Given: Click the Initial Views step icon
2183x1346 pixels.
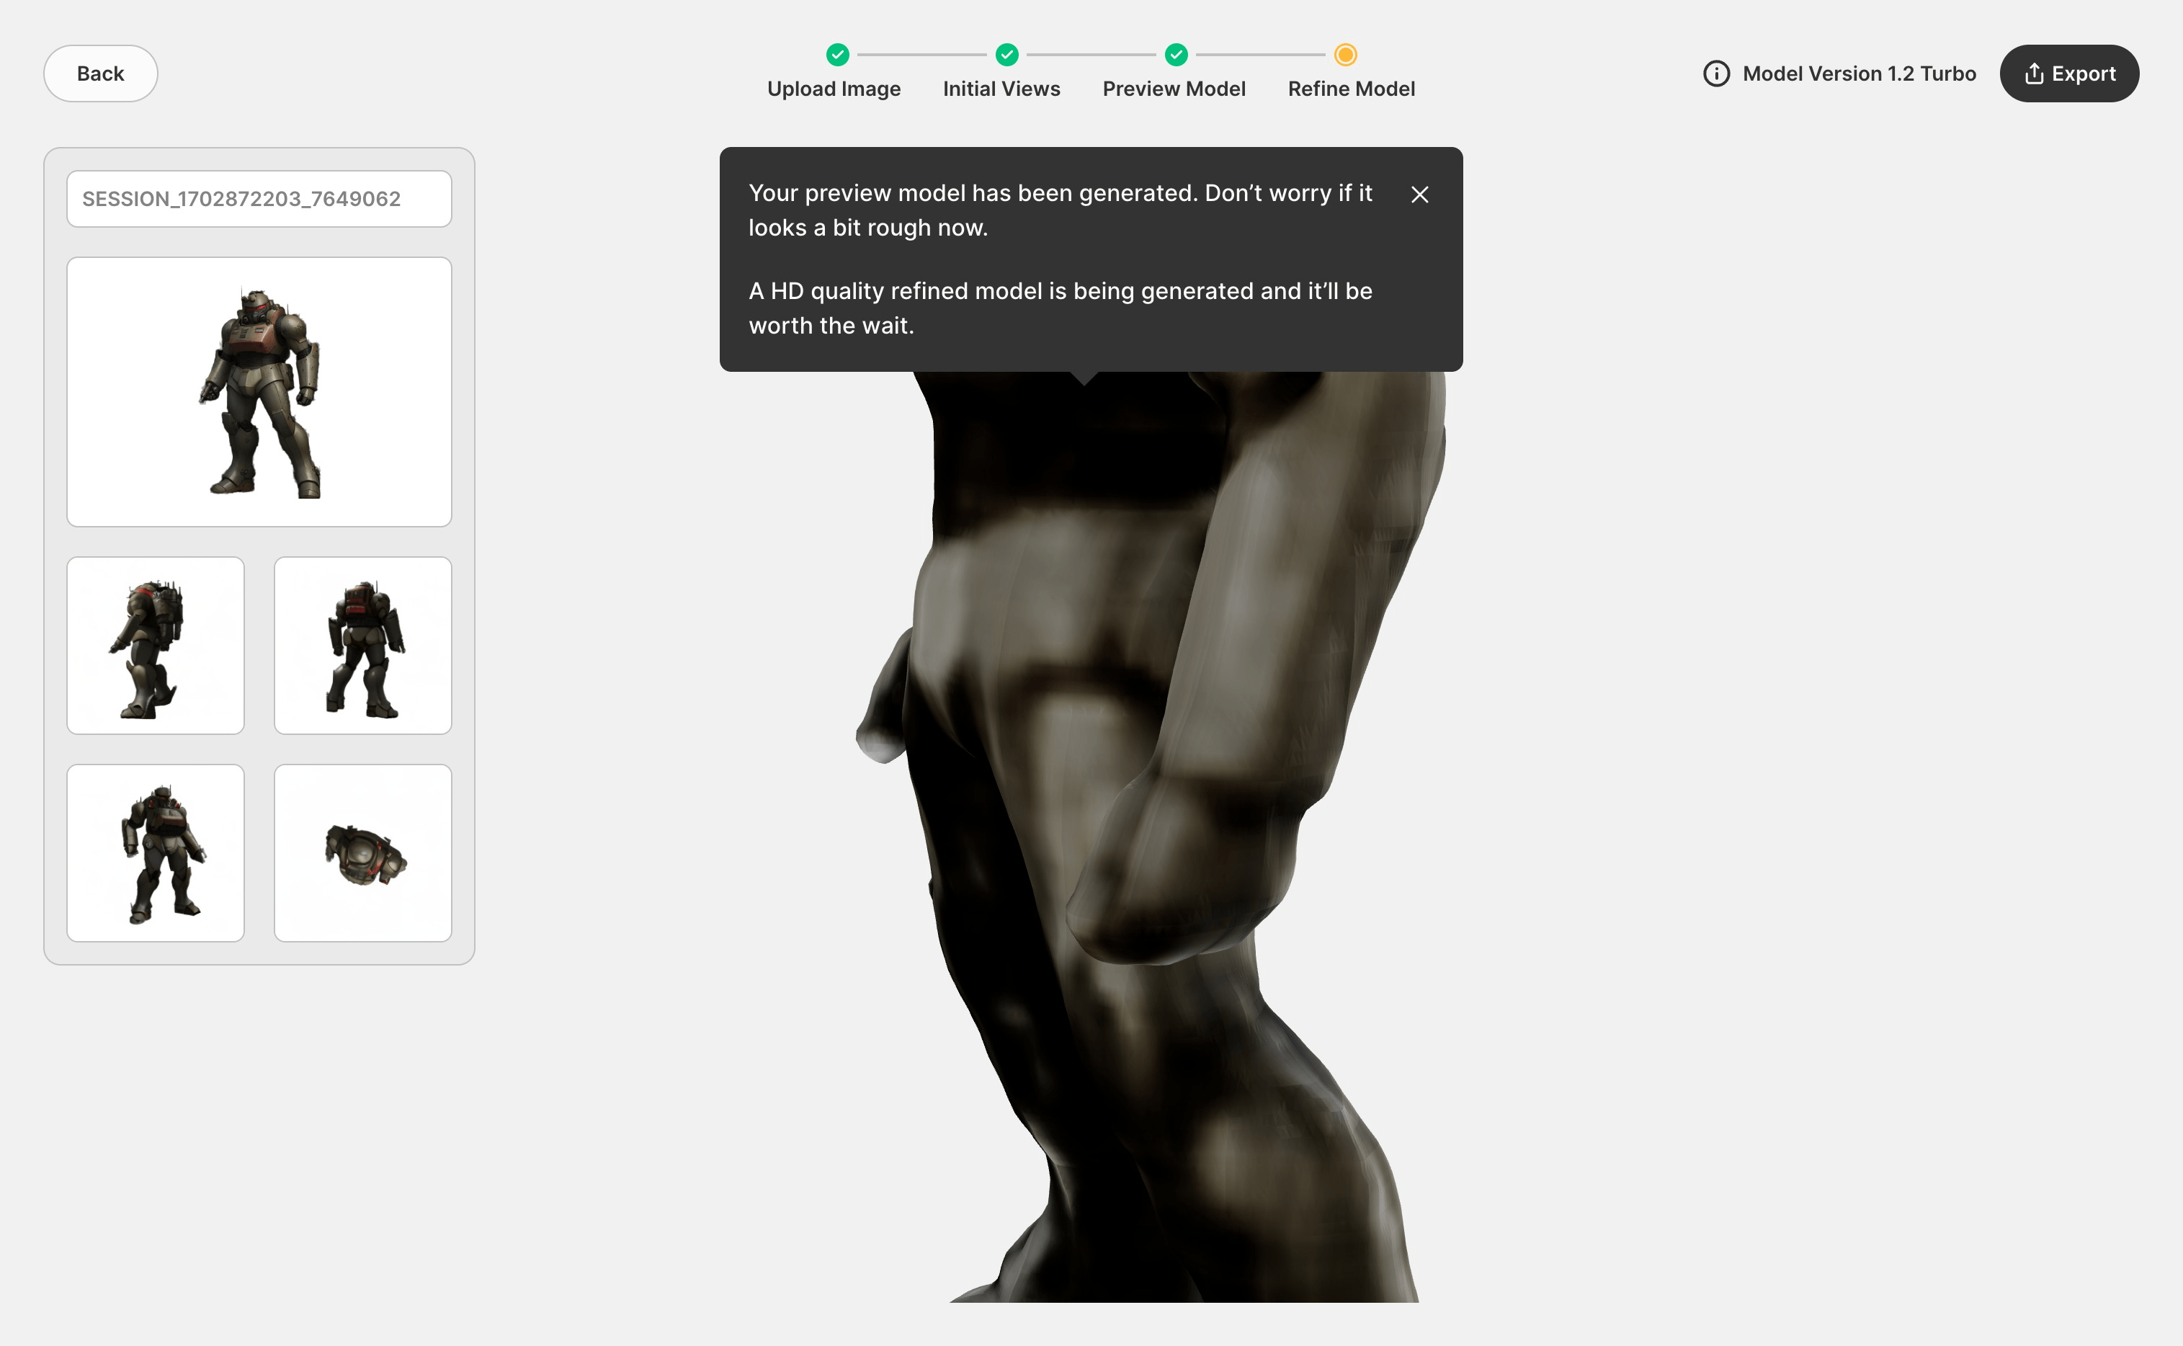Looking at the screenshot, I should coord(1006,55).
